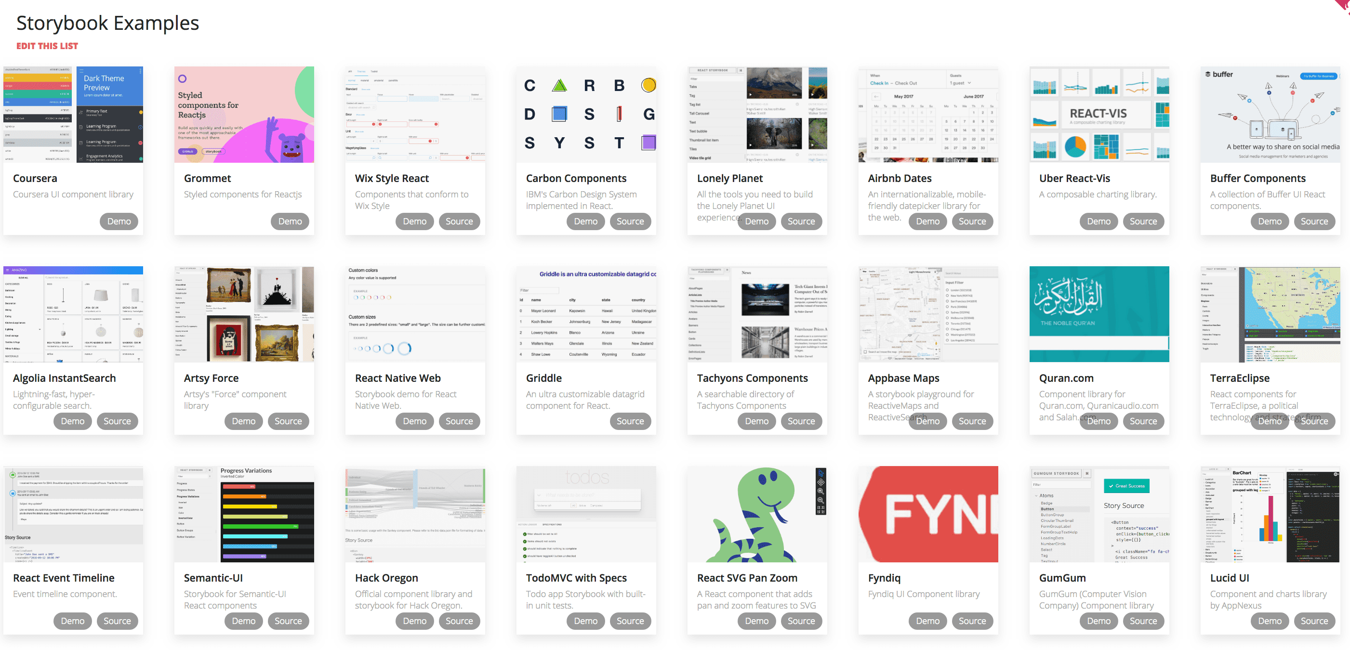Click the Griddle card title

pos(543,378)
